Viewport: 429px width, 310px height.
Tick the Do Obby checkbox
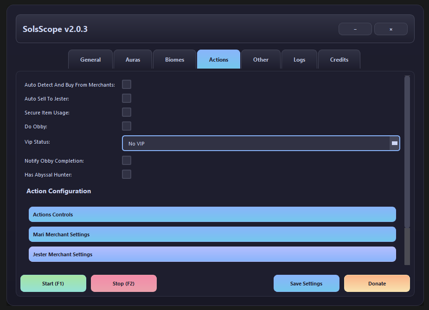pyautogui.click(x=127, y=126)
